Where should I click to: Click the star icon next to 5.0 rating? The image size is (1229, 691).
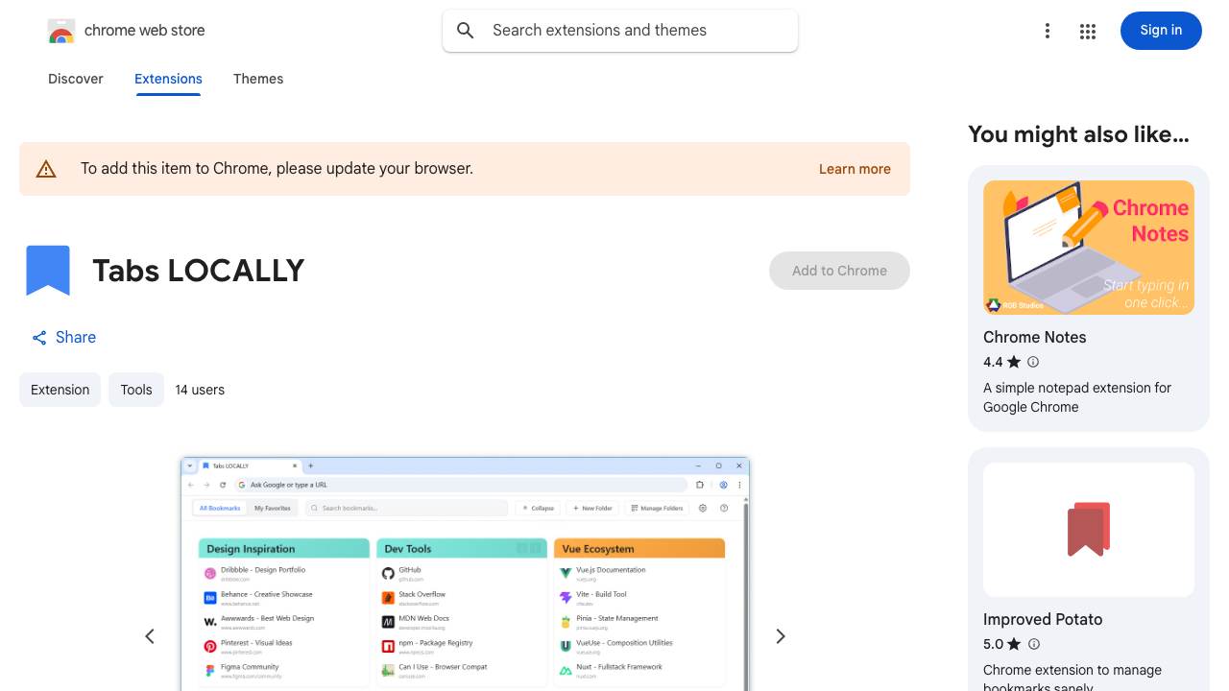1015,644
